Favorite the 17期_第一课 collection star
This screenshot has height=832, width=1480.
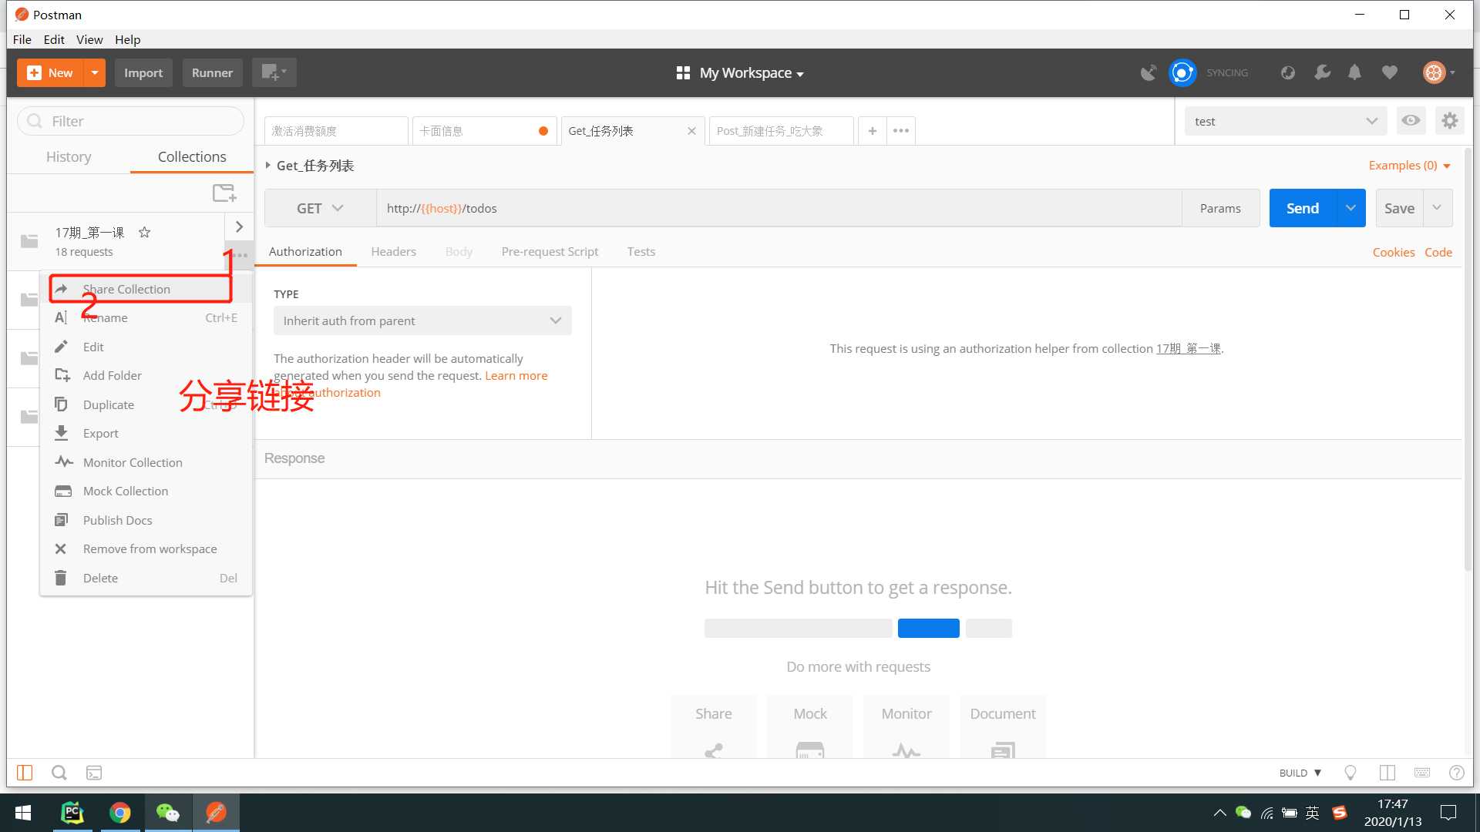(x=144, y=232)
